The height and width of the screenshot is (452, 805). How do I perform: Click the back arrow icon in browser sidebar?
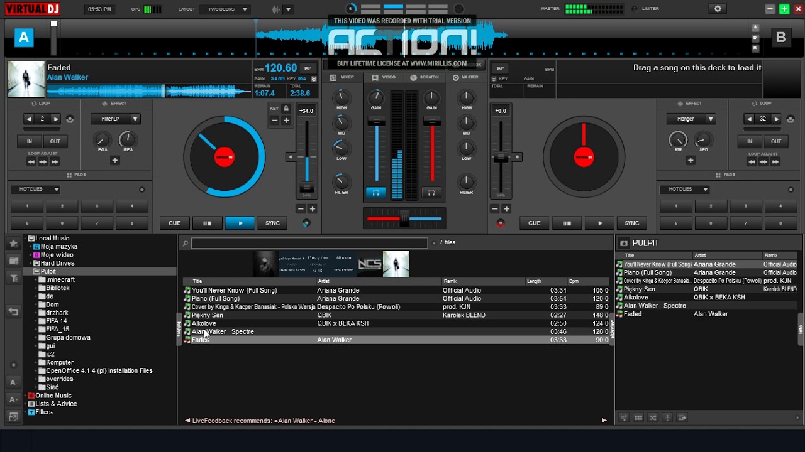(13, 311)
